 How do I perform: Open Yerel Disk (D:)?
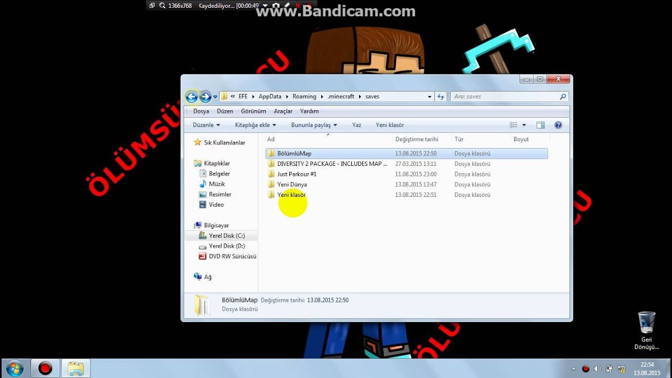click(227, 246)
